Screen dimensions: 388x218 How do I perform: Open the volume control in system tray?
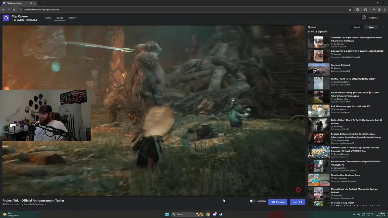coord(372,214)
